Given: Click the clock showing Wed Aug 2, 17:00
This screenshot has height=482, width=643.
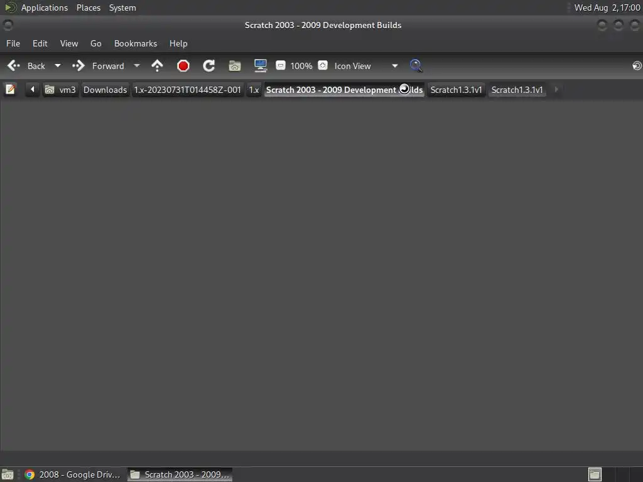Looking at the screenshot, I should coord(607,8).
